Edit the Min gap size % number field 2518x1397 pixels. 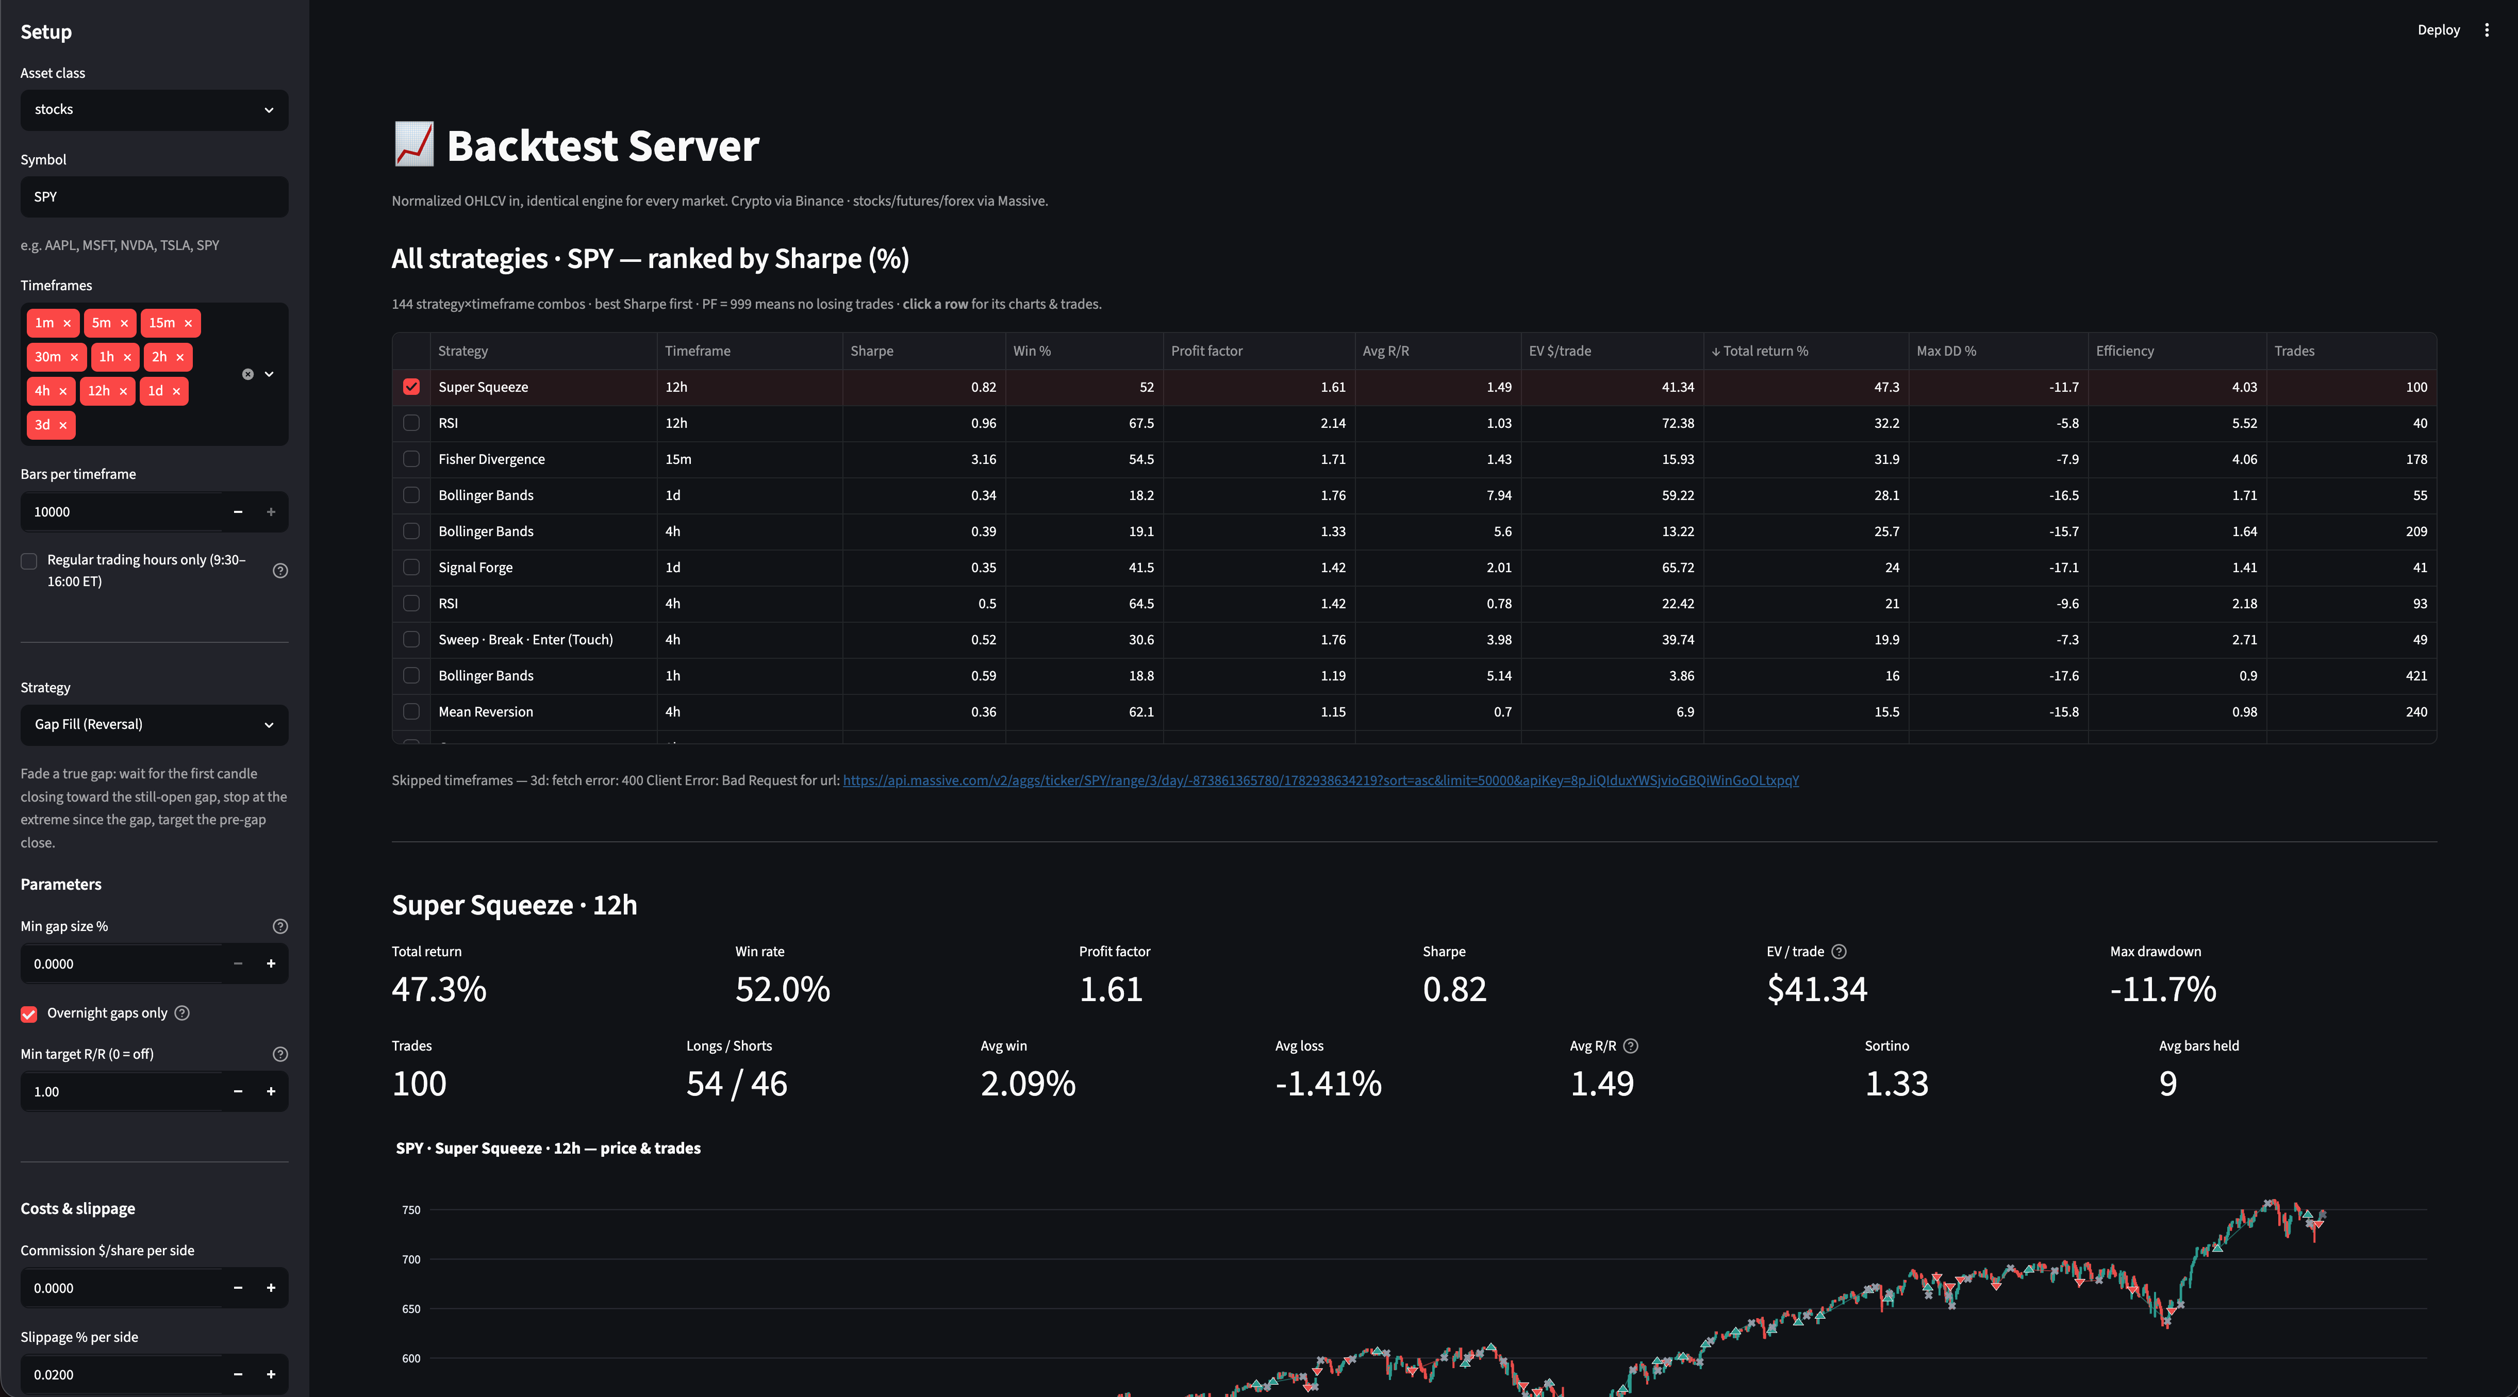coord(122,964)
